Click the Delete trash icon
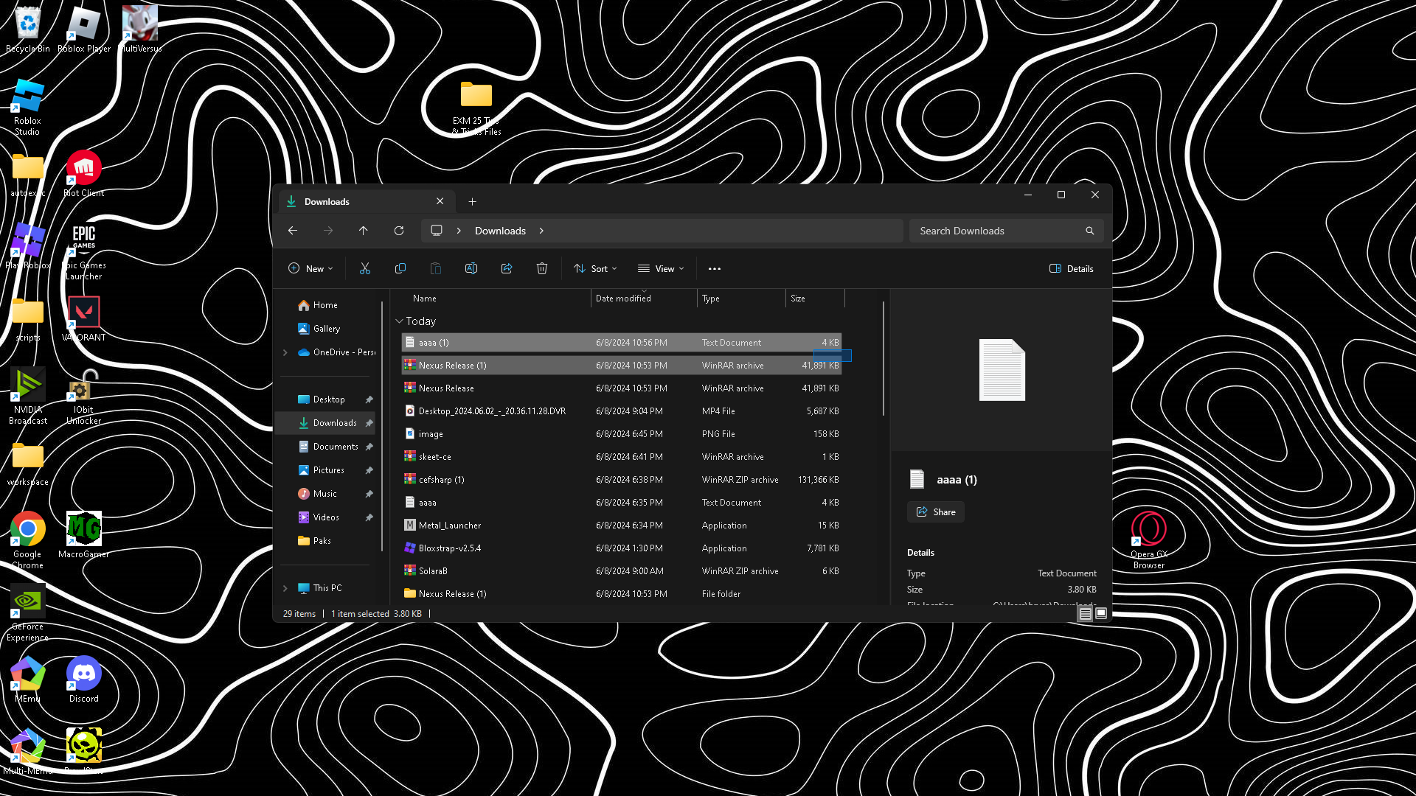 542,268
